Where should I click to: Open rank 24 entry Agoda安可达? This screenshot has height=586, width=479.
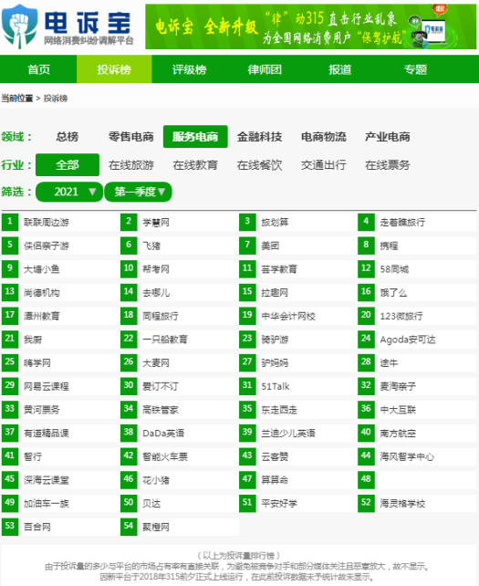pyautogui.click(x=408, y=340)
